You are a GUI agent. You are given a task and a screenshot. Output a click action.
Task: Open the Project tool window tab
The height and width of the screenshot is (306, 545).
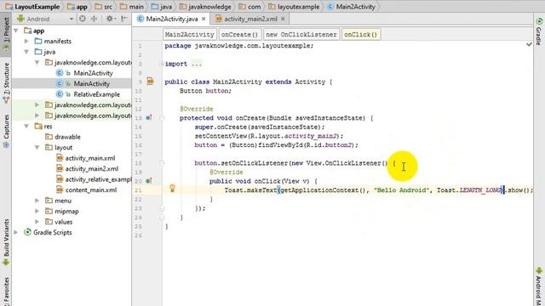click(6, 34)
